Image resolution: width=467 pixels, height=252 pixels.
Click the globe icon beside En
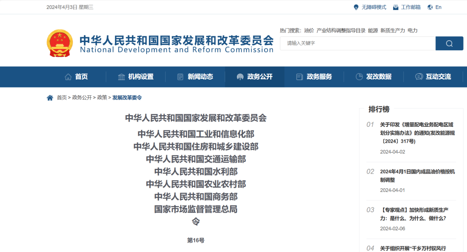coord(430,7)
